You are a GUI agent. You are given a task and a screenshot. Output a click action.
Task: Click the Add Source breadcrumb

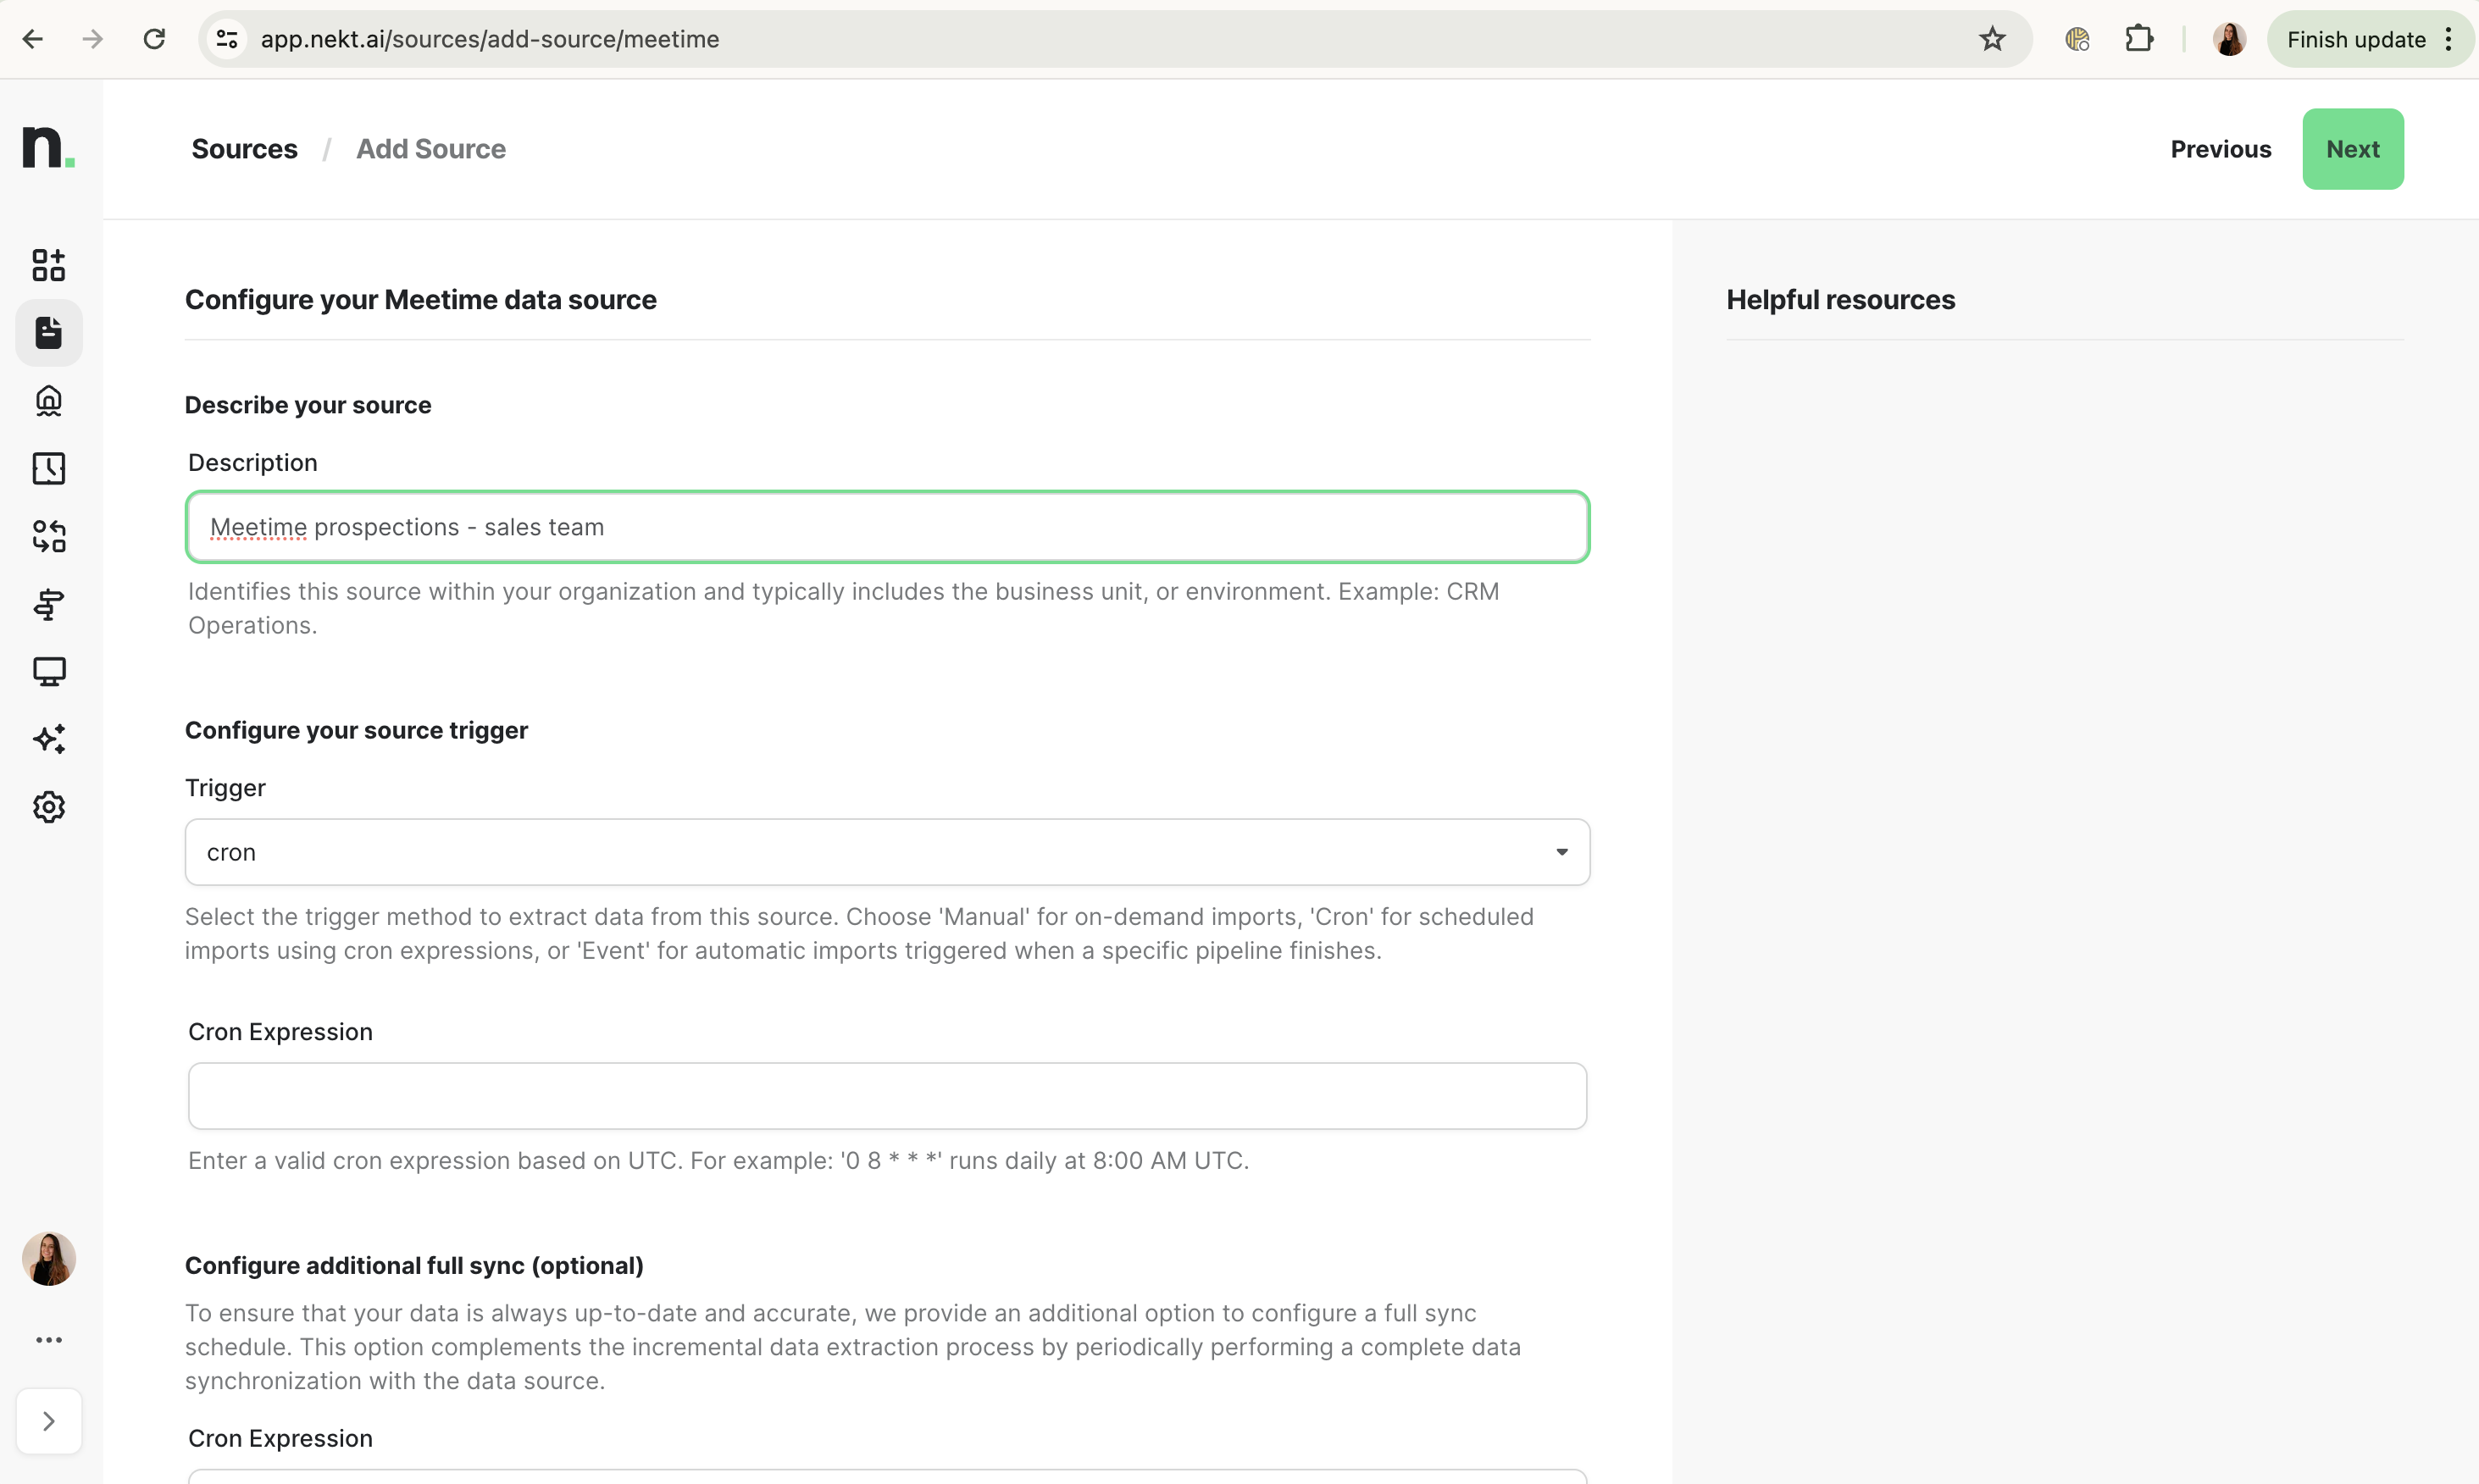[x=430, y=149]
